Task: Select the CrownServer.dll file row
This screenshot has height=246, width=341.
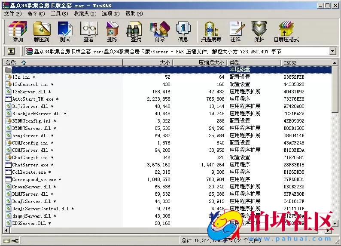Action: coord(167,187)
